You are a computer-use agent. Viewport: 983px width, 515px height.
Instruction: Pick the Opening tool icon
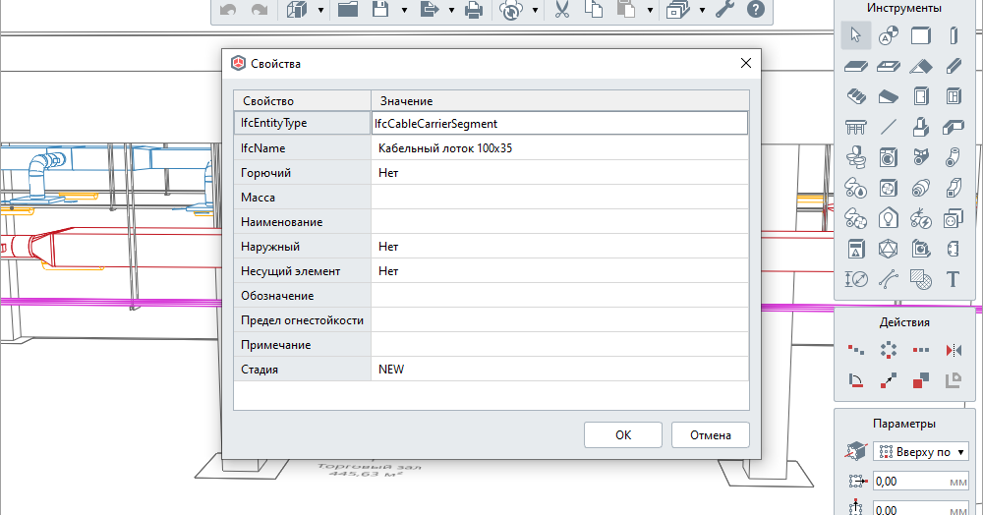point(889,66)
